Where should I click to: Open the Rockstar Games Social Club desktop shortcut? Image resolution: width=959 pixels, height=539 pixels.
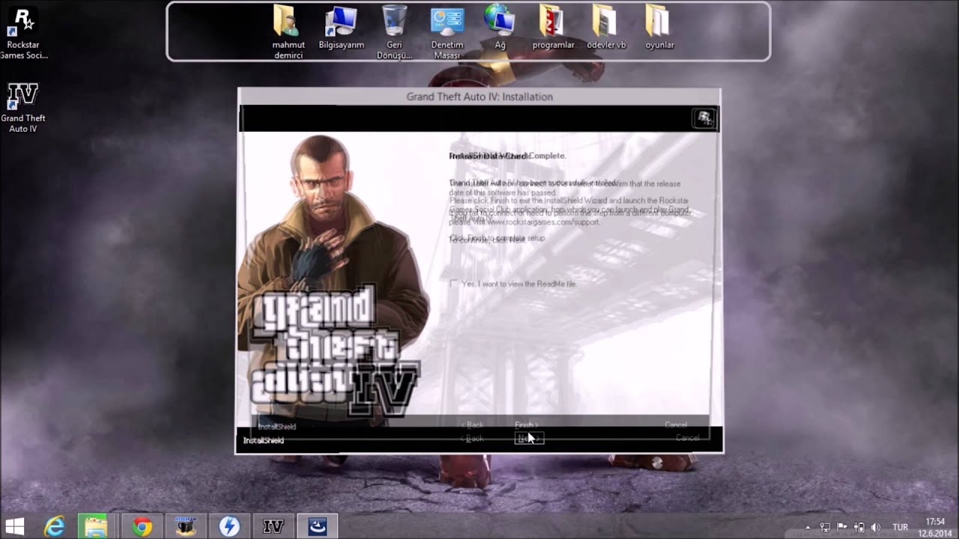point(23,34)
